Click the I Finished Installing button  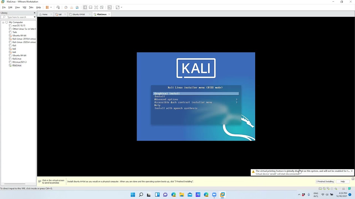pyautogui.click(x=325, y=182)
